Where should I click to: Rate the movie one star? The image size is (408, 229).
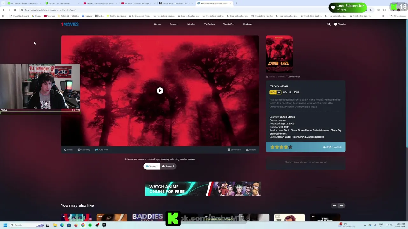(273, 147)
